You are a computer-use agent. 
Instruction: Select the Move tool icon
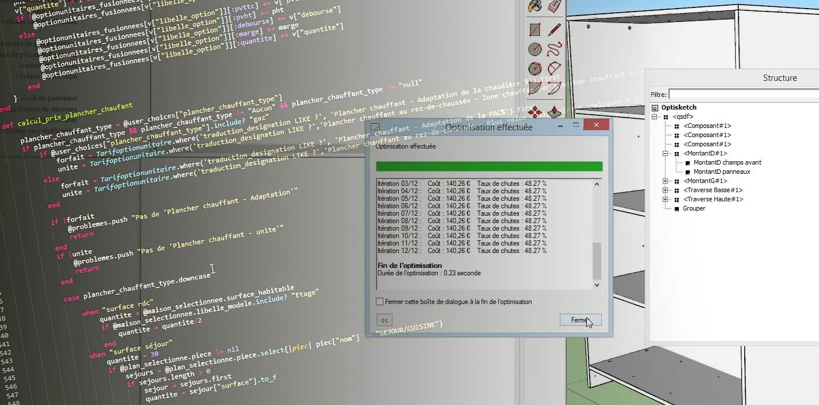pos(533,111)
